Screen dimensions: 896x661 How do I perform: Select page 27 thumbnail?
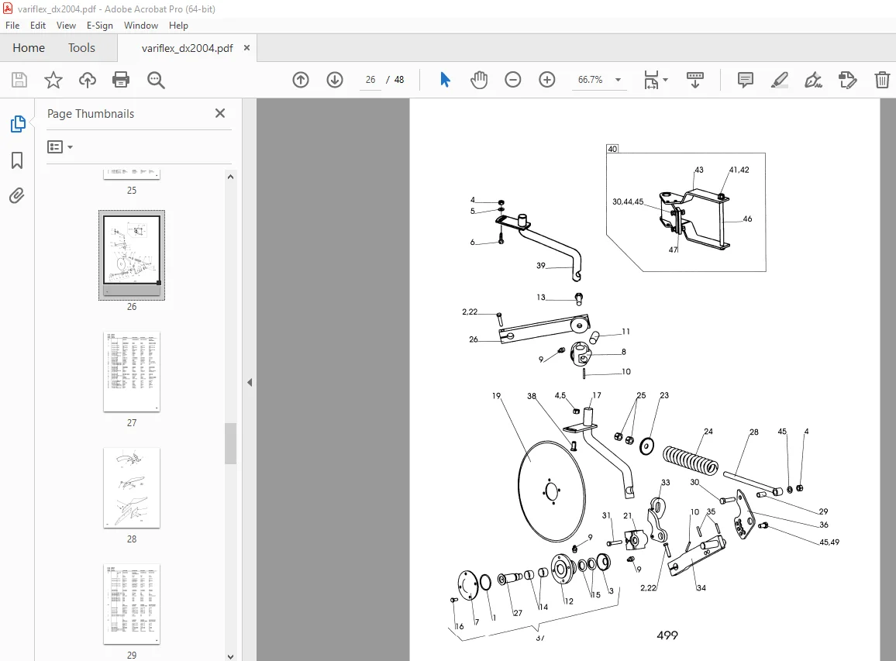pyautogui.click(x=132, y=371)
